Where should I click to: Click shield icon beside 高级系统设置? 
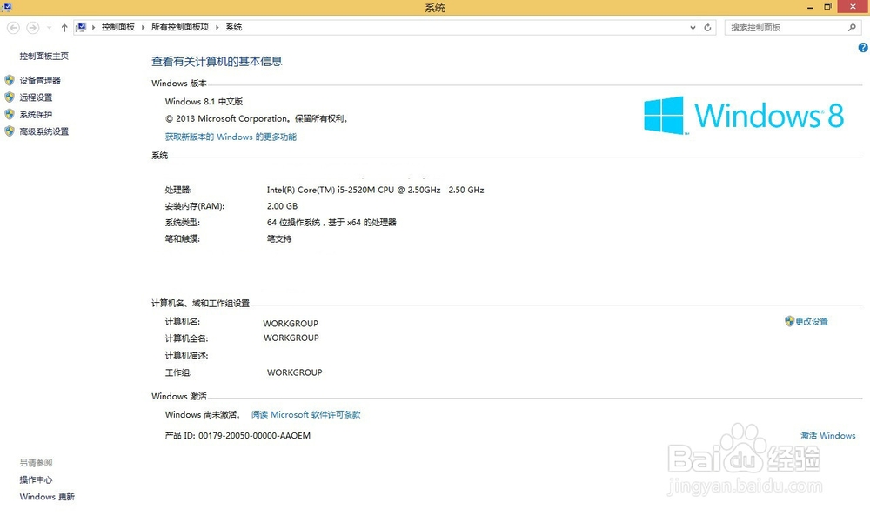click(10, 131)
